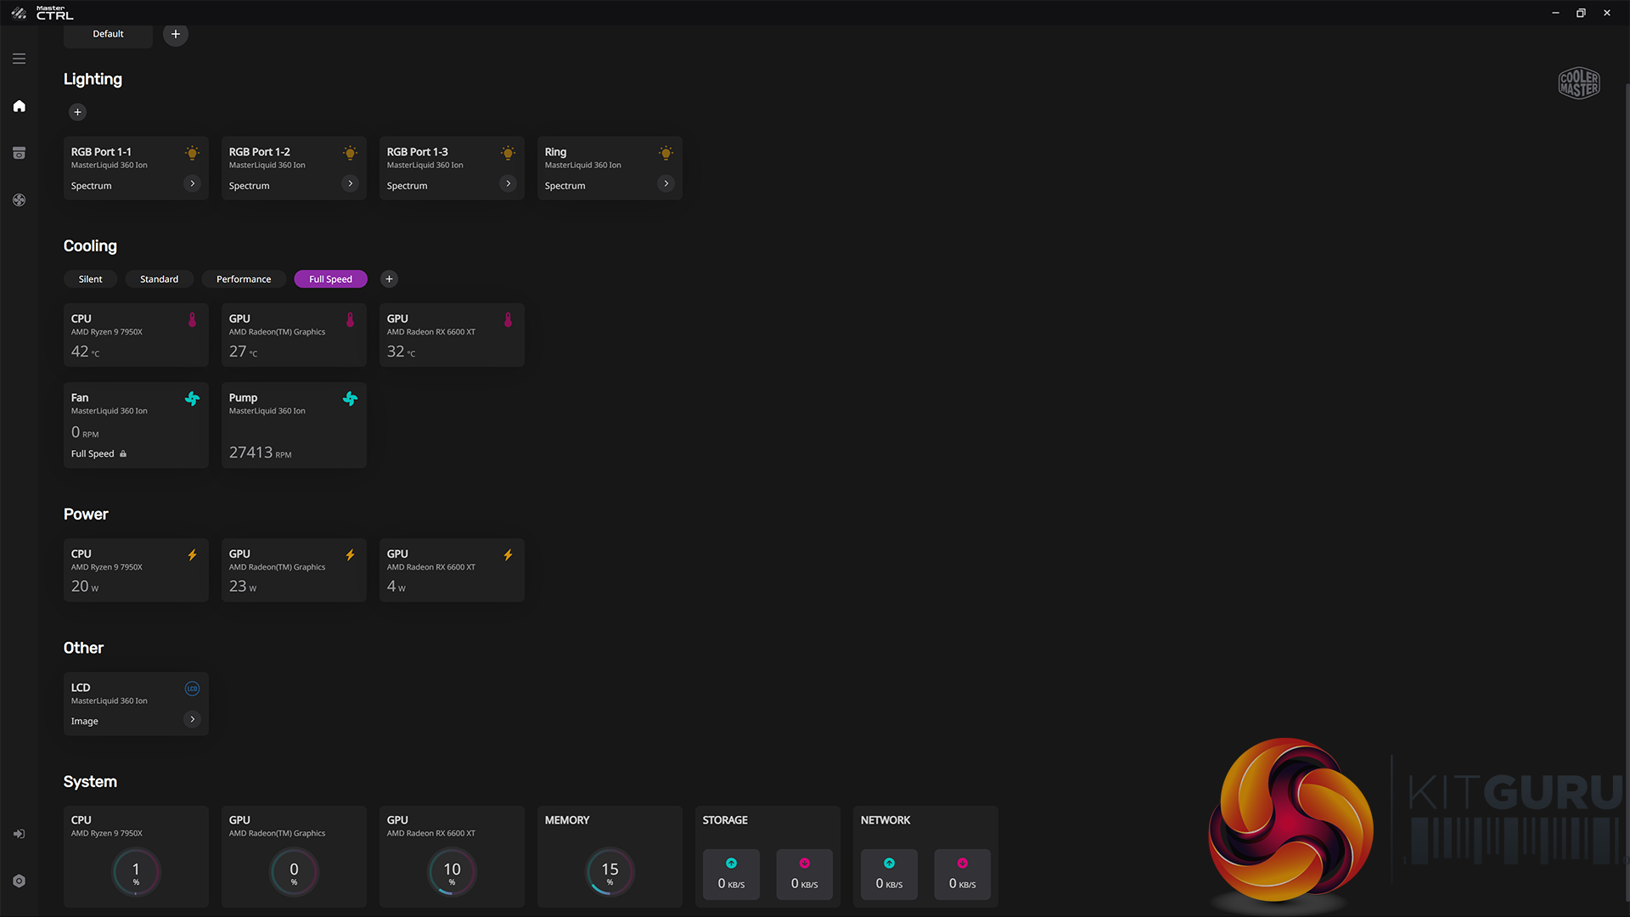Choose the Standard cooling preset
1630x917 pixels.
coord(159,279)
